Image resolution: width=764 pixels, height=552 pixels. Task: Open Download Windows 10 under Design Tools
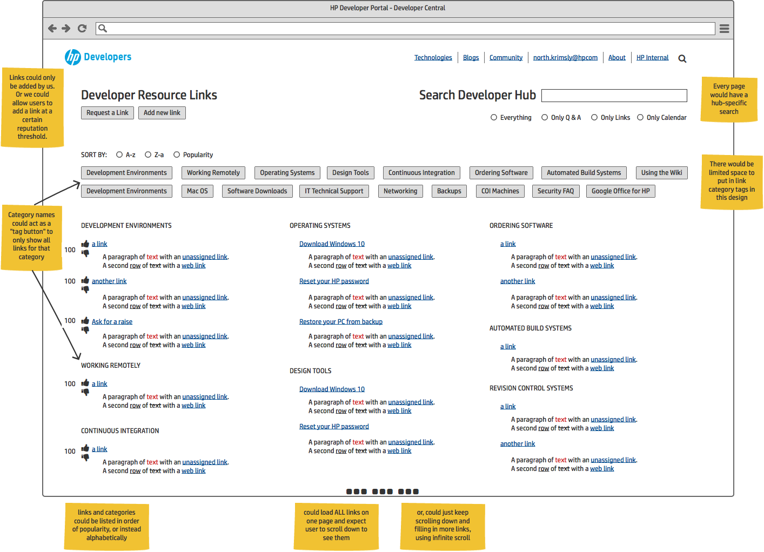pyautogui.click(x=332, y=389)
